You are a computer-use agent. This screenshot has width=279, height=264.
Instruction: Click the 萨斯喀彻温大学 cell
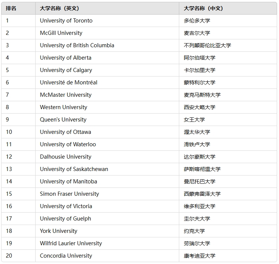(228, 169)
